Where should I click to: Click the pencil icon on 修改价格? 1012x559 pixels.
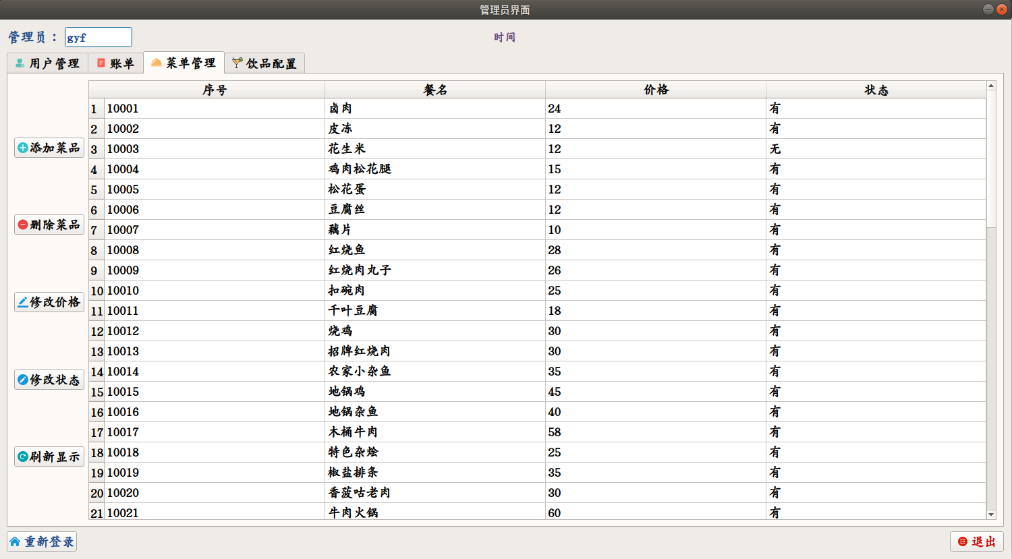pos(23,302)
